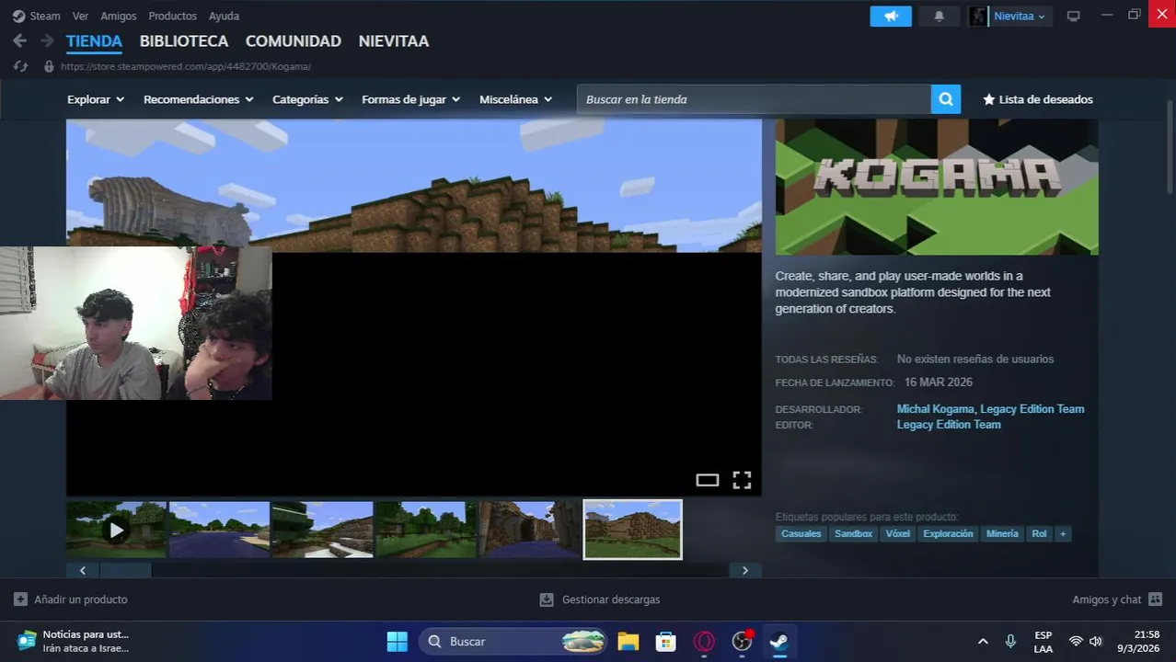The height and width of the screenshot is (662, 1176).
Task: Expand the Formas de jugar menu
Action: [x=410, y=99]
